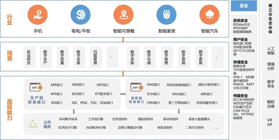Open the 问题管理 scenario card

pyautogui.click(x=96, y=57)
